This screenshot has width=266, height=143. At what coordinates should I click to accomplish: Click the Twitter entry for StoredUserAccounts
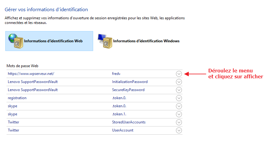13,122
